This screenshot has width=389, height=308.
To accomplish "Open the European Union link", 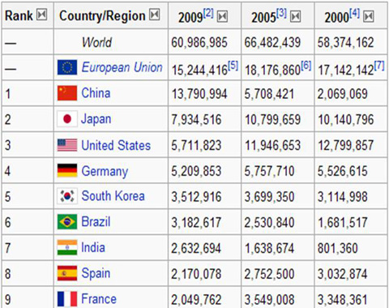I will pos(122,67).
